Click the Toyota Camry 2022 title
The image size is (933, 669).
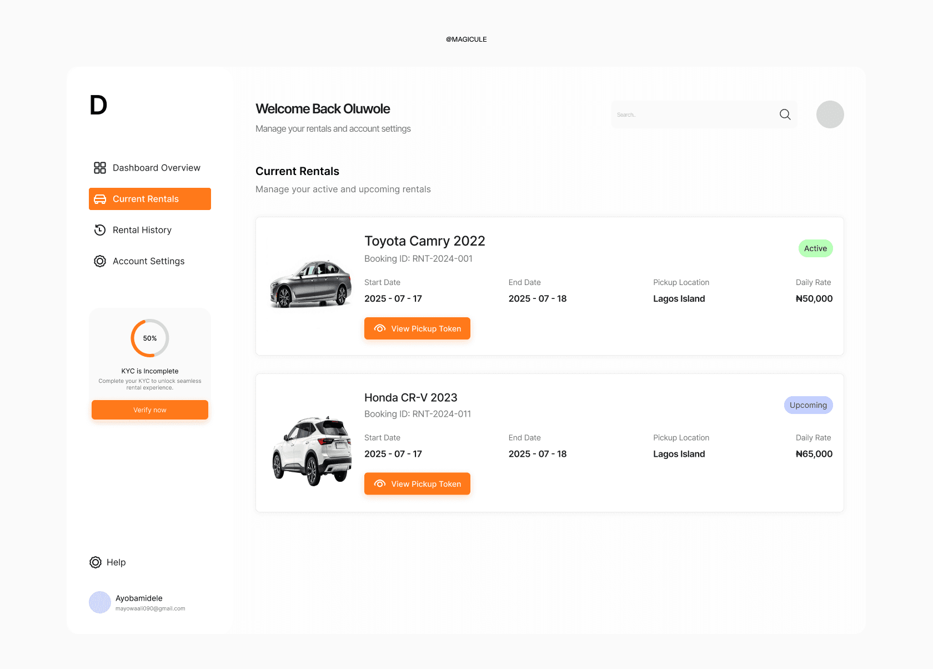[x=425, y=241]
